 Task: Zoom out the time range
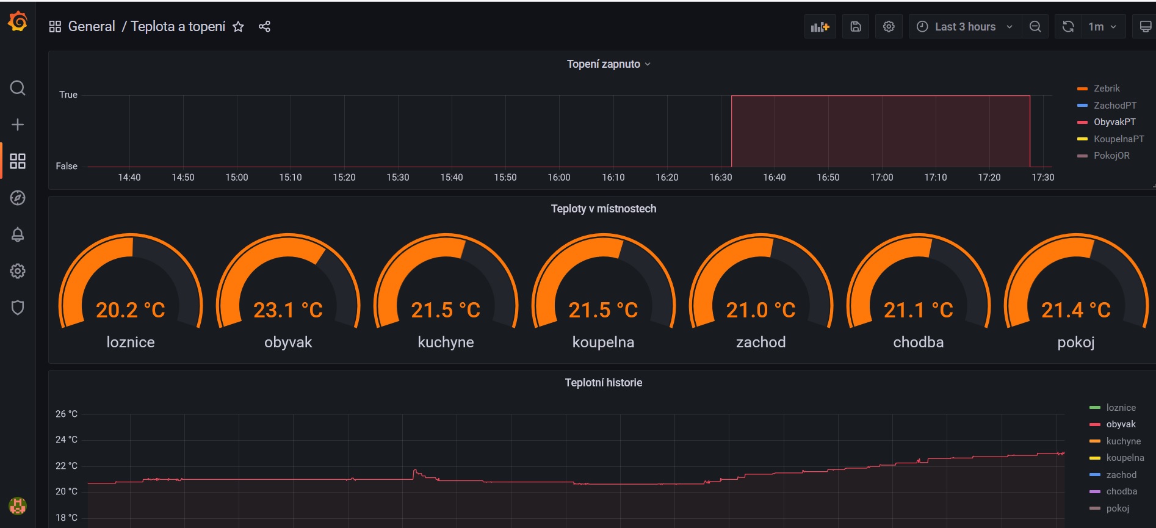coord(1035,26)
